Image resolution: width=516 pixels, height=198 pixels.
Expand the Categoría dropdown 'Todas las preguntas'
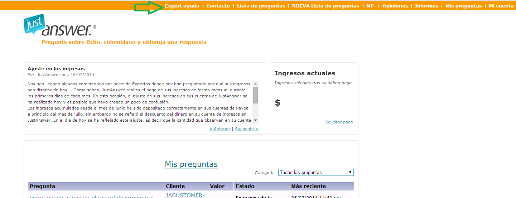pyautogui.click(x=315, y=172)
